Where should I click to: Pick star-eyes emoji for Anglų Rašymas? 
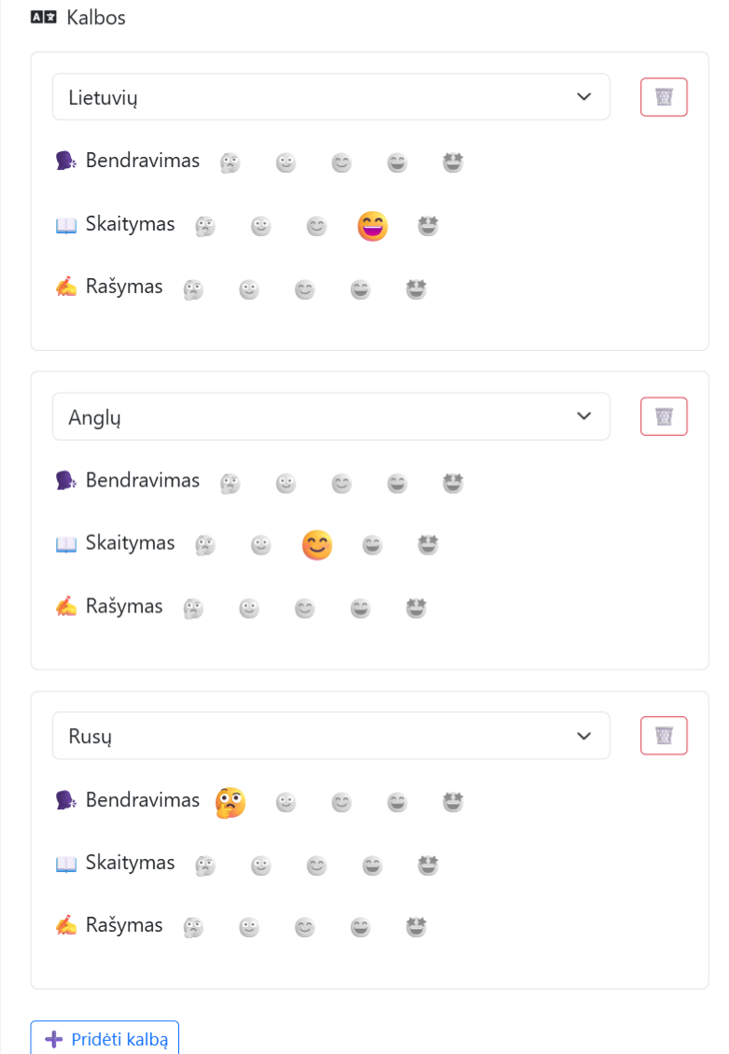tap(416, 609)
